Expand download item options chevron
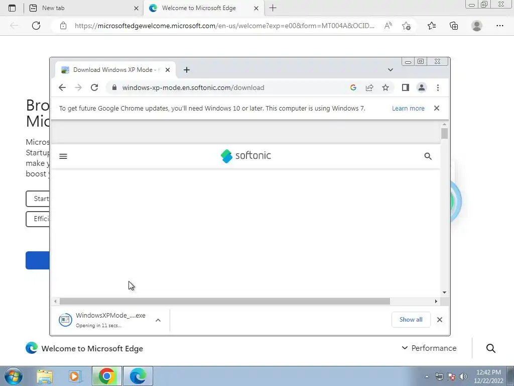The image size is (514, 386). 158,320
